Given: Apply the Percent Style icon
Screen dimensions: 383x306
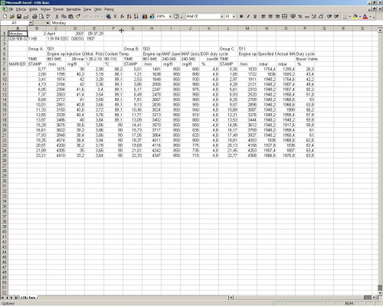Looking at the screenshot, I should tap(300, 17).
